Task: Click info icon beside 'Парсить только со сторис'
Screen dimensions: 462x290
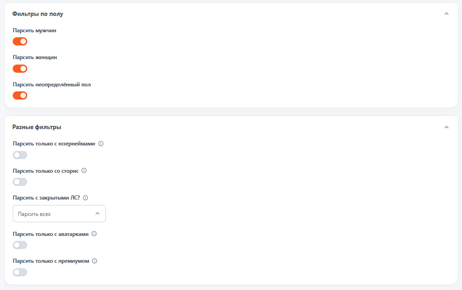Action: (84, 170)
